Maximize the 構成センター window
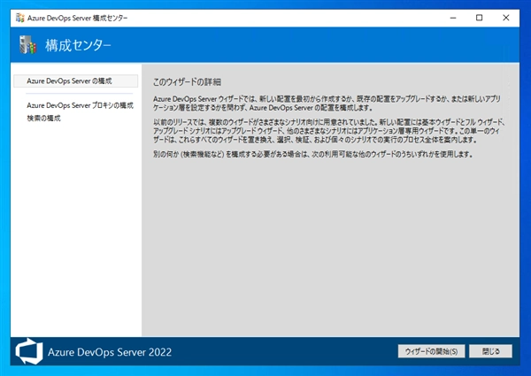 point(479,18)
